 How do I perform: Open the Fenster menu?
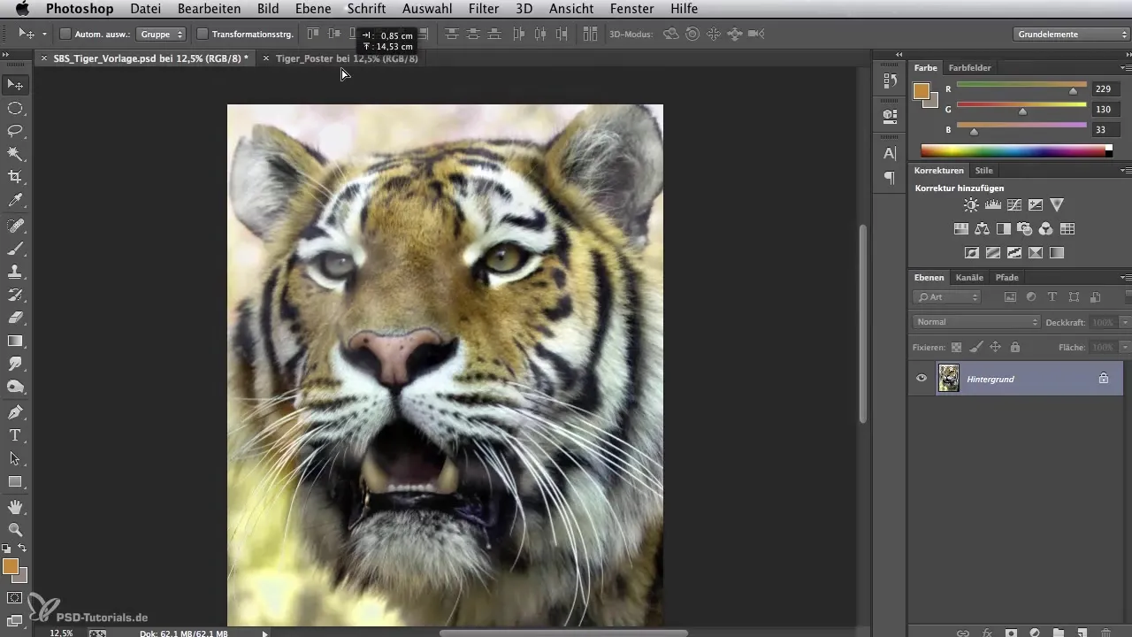tap(631, 9)
